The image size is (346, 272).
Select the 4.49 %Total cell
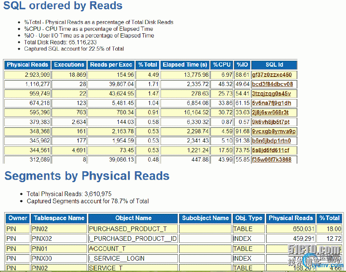pyautogui.click(x=147, y=75)
